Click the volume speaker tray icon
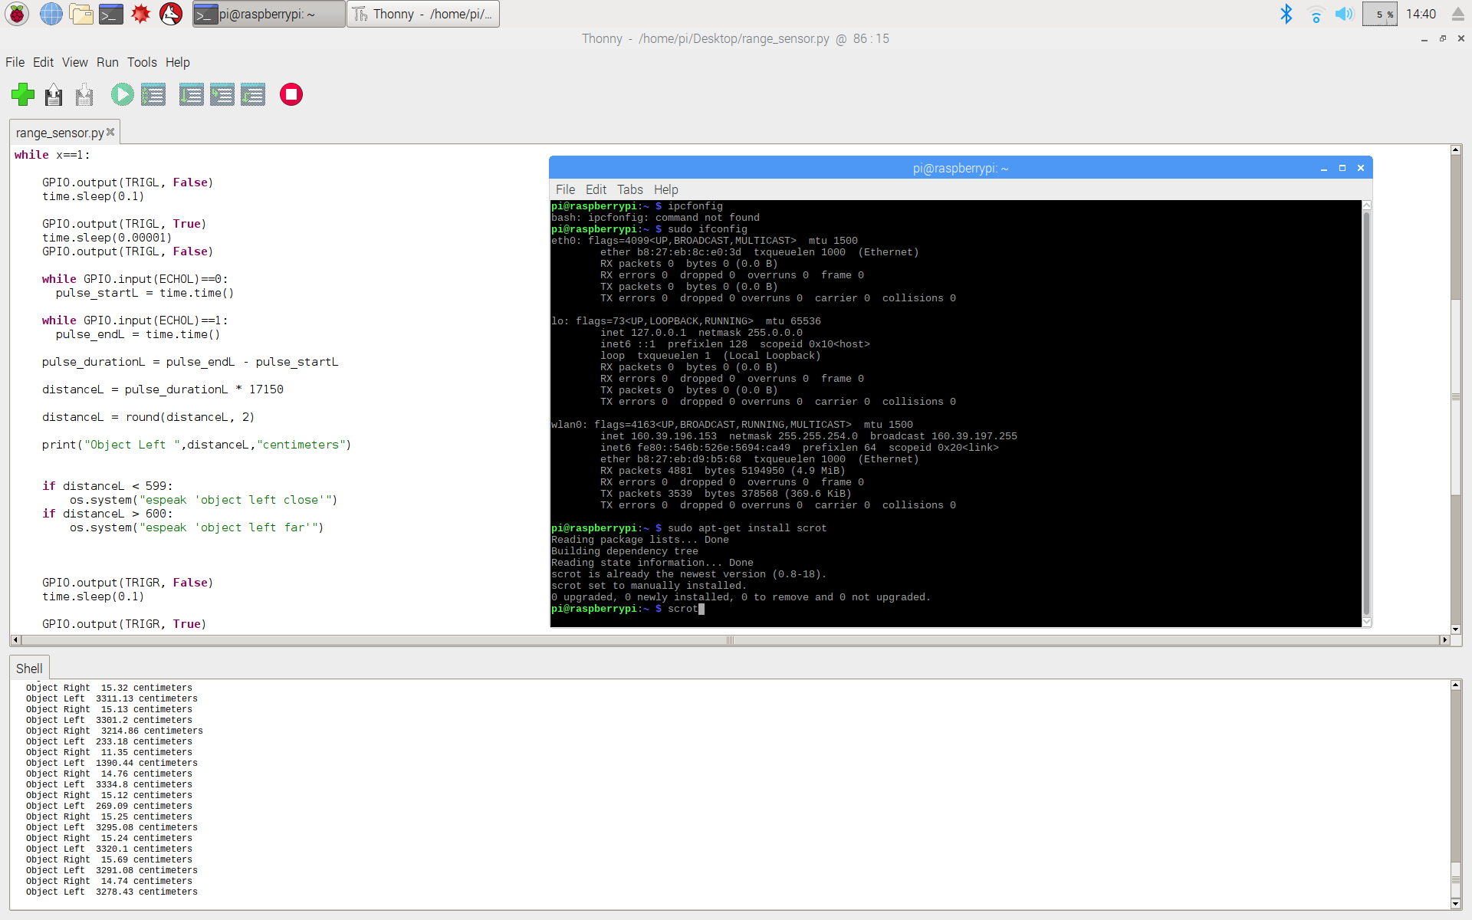Screen dimensions: 1472x920 tap(1343, 14)
